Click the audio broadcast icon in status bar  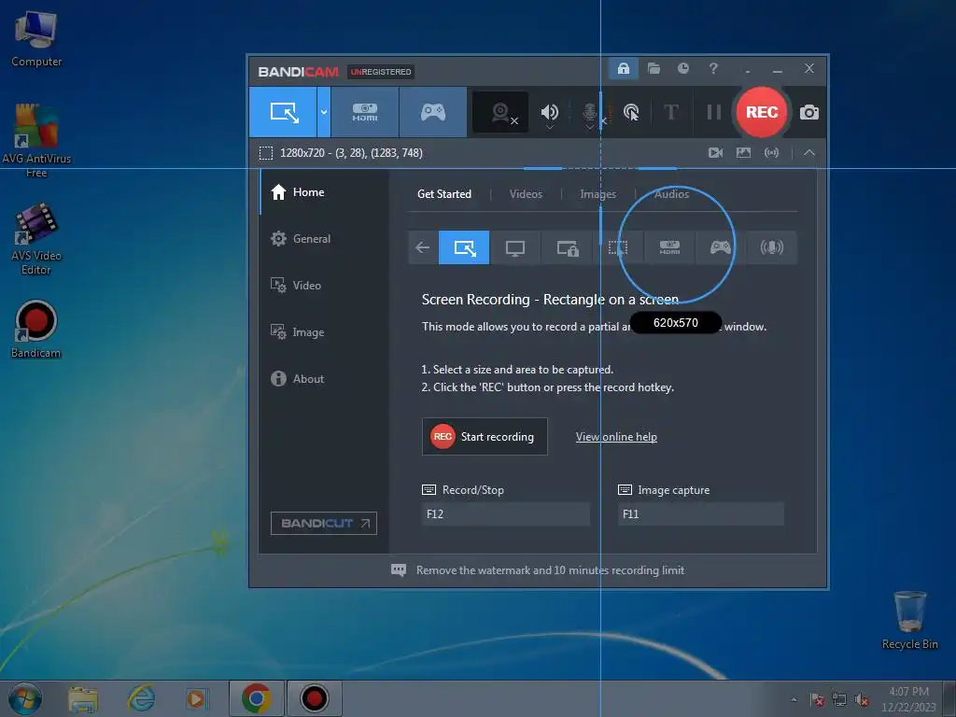(771, 152)
